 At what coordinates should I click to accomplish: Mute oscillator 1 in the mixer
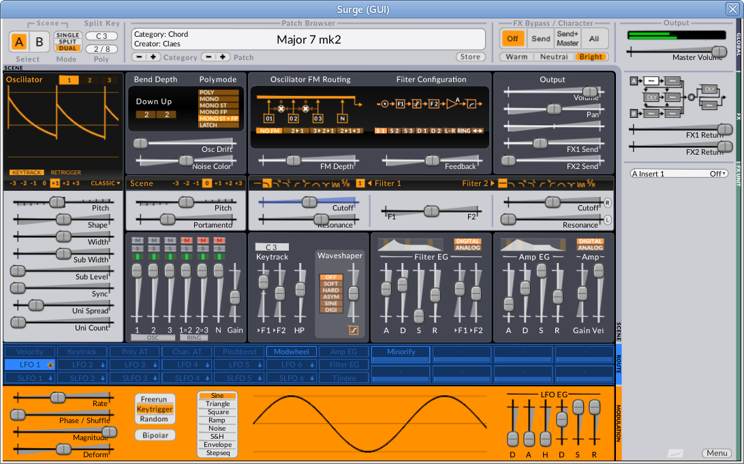tap(137, 241)
